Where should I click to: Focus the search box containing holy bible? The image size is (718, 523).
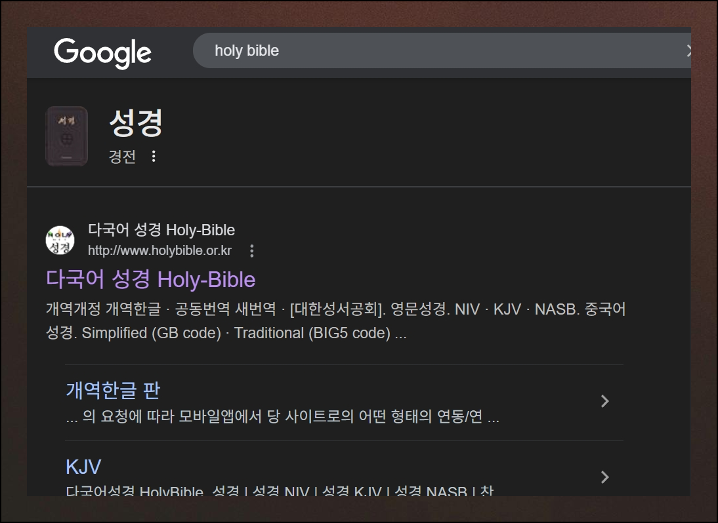click(442, 50)
